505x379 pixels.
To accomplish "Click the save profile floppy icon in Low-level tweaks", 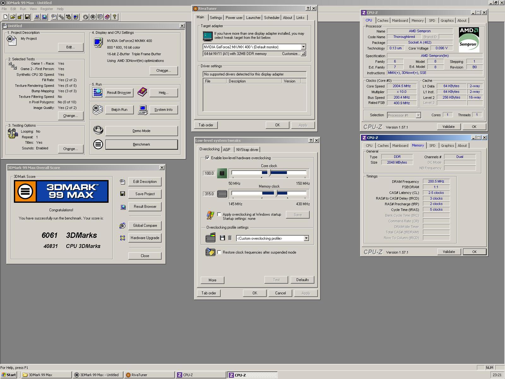I will coord(222,238).
